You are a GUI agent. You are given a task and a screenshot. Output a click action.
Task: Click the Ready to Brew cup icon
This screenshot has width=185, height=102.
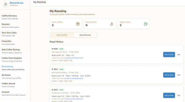[146, 24]
